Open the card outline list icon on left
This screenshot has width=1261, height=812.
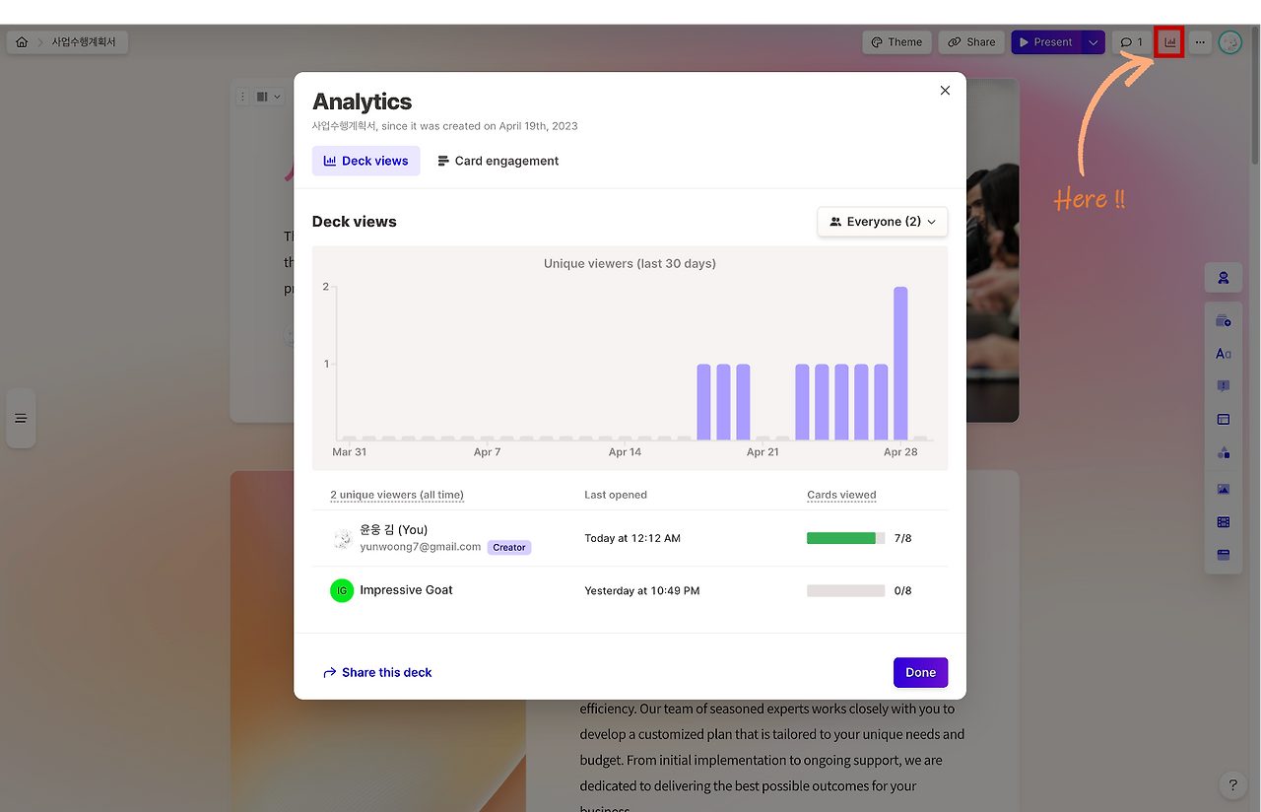tap(21, 419)
